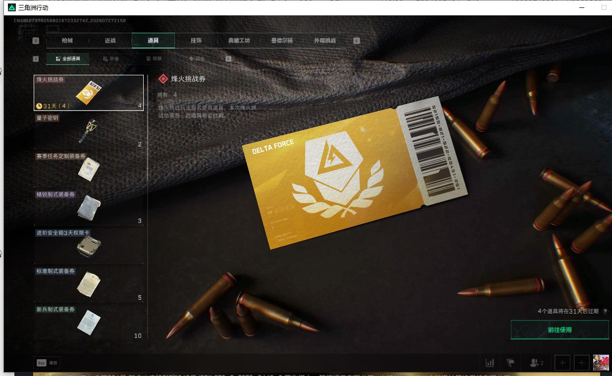612x376 pixels.
Task: Open the 挂饰 tab
Action: [196, 41]
